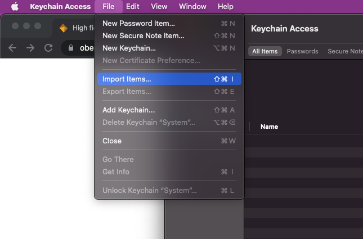Image resolution: width=363 pixels, height=239 pixels.
Task: Choose New Secure Note Item…
Action: [x=169, y=35]
